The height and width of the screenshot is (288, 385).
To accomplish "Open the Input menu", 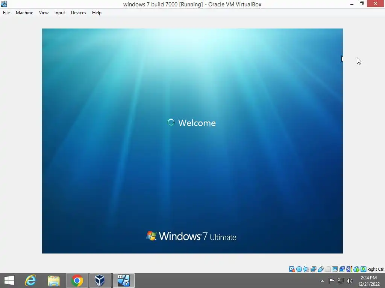I will [x=60, y=13].
